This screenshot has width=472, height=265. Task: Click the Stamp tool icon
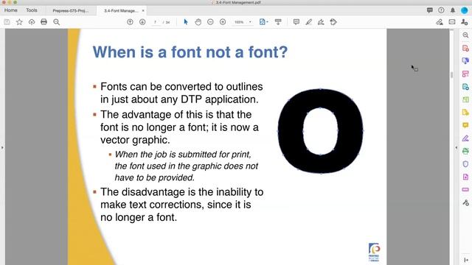click(333, 22)
